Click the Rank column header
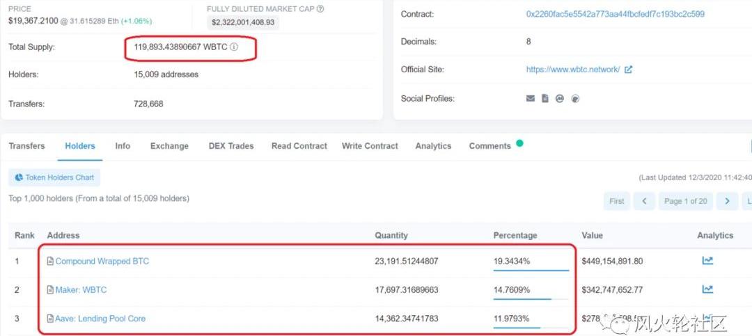The height and width of the screenshot is (336, 752). (x=24, y=235)
